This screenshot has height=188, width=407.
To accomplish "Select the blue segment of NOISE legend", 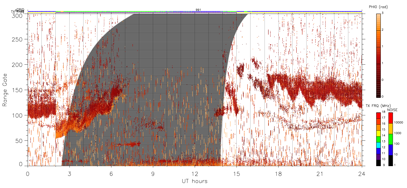I will coord(391,150).
